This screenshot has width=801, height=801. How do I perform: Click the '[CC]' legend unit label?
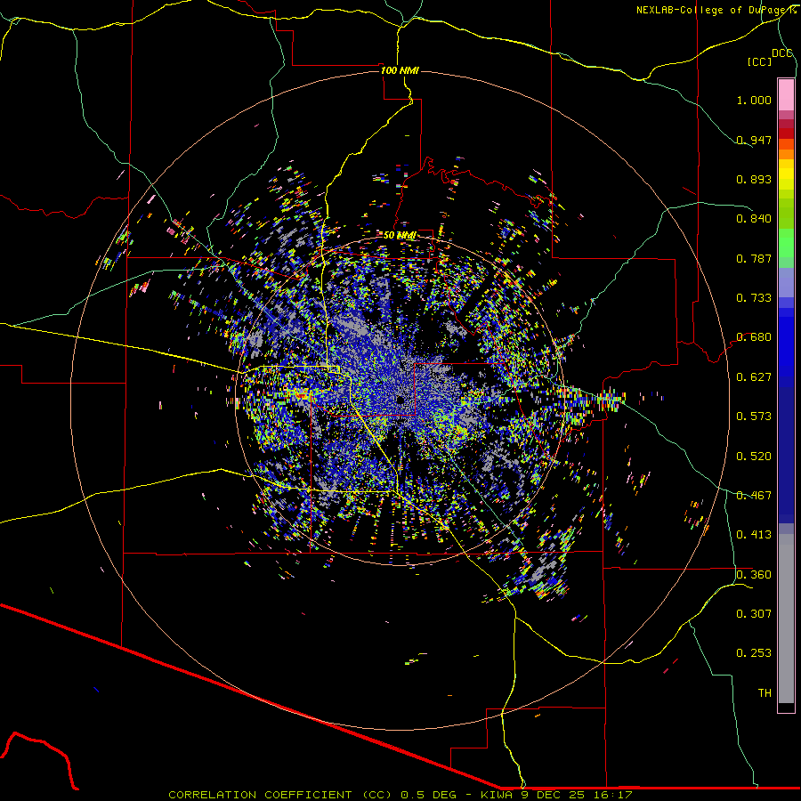(759, 61)
